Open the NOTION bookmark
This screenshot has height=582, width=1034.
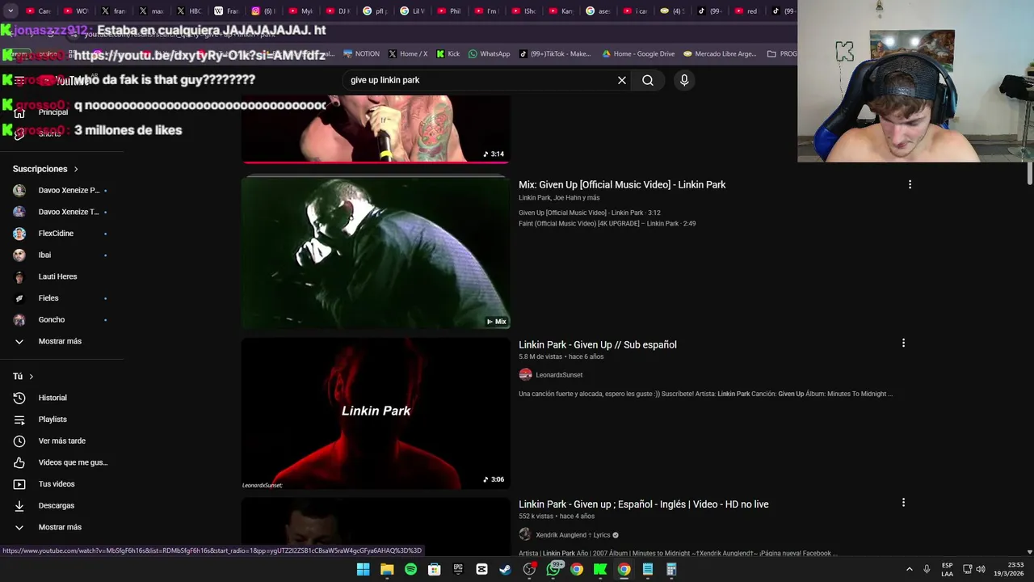[361, 54]
